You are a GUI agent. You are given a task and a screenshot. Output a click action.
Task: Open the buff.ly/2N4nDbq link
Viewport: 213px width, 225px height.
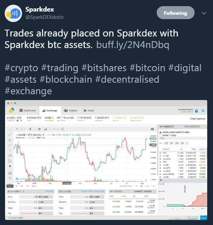tap(133, 45)
